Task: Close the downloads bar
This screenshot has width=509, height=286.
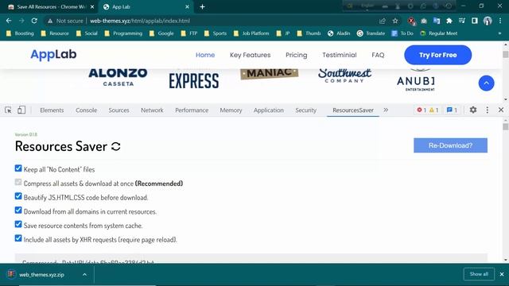Action: 502,274
